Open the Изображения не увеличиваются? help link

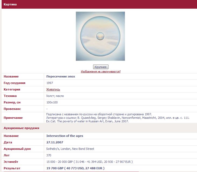(x=101, y=72)
